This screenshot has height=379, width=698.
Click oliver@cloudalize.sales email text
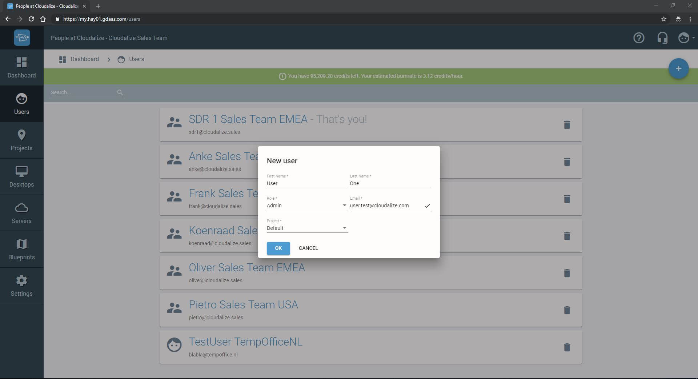click(216, 280)
